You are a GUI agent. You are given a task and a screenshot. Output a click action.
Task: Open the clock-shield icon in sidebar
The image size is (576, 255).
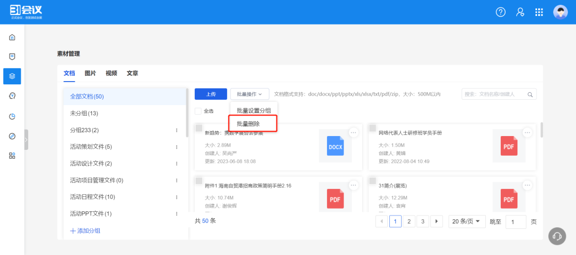(x=12, y=96)
